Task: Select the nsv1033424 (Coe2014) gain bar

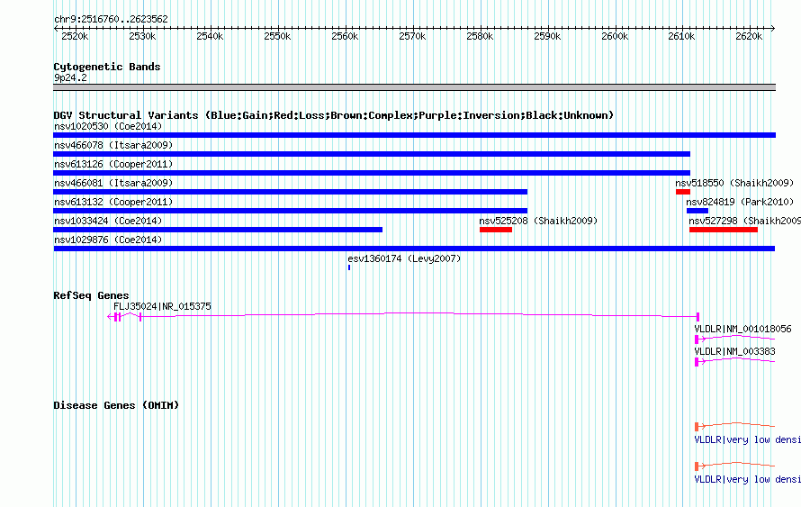Action: point(218,230)
